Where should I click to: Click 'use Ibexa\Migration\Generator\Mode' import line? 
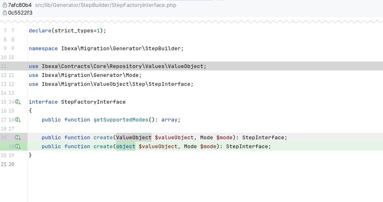click(x=85, y=75)
